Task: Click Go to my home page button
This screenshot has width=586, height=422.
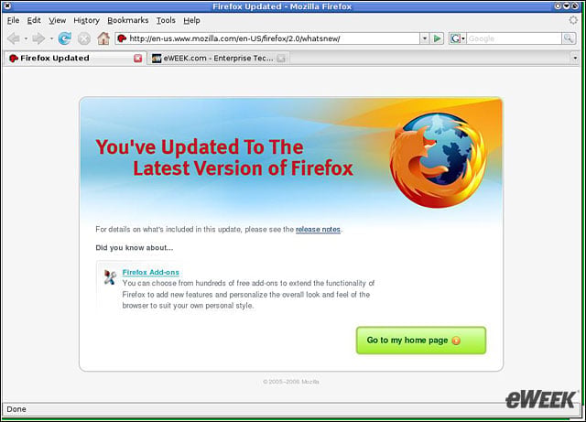Action: coord(421,341)
